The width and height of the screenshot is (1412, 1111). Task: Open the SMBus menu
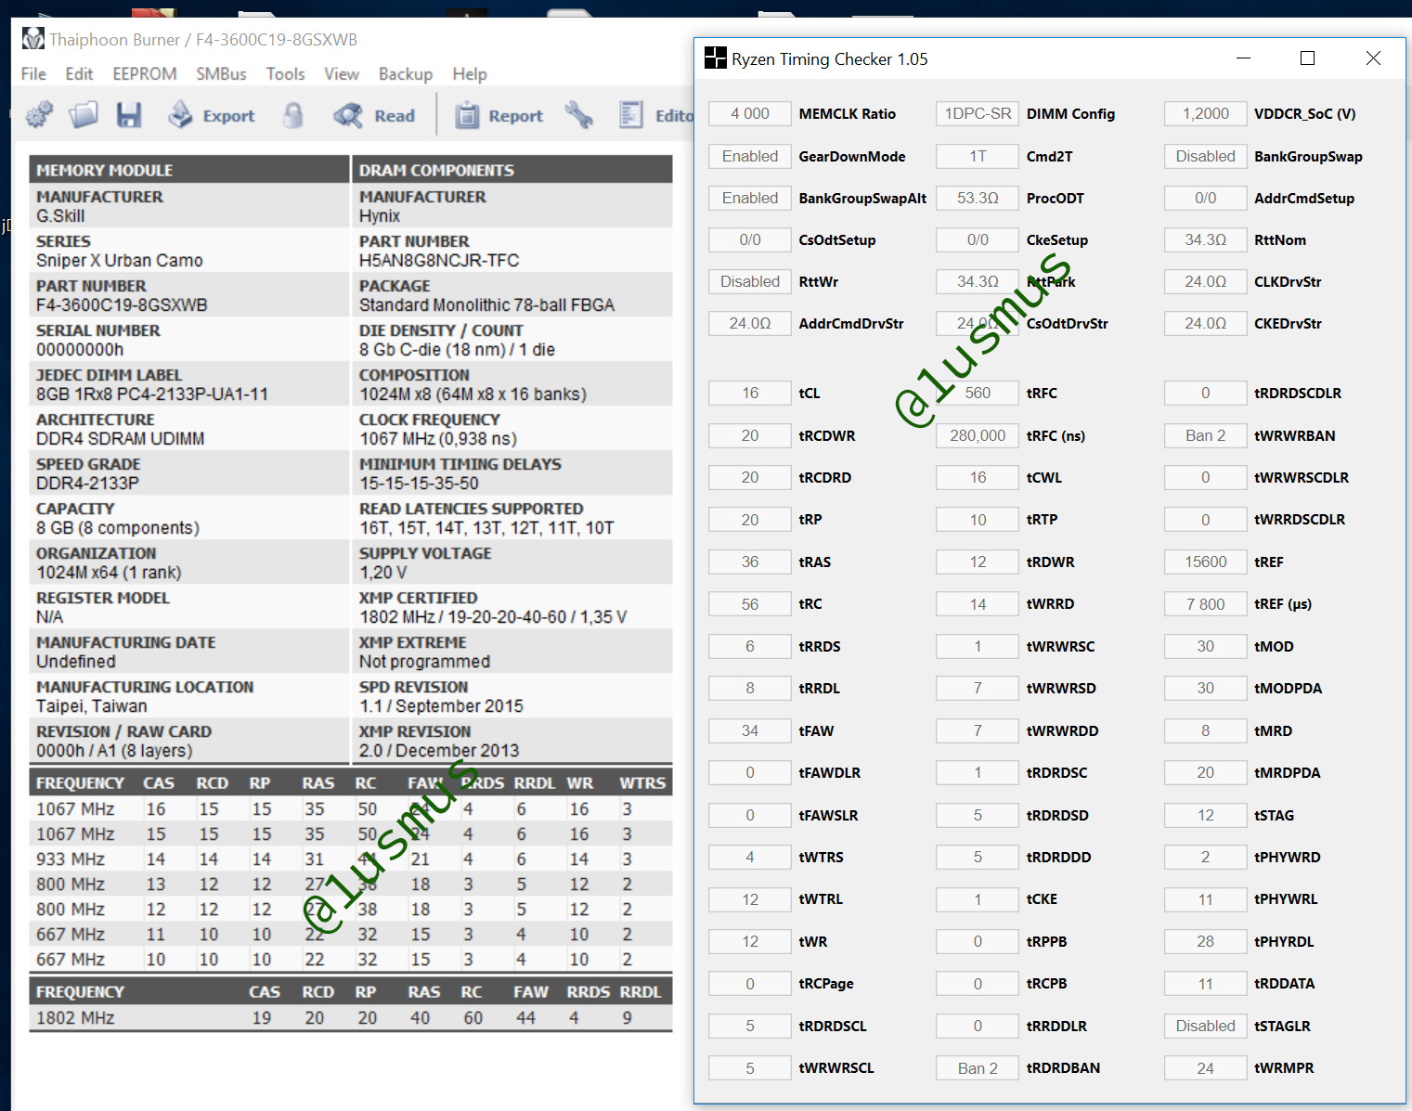(221, 74)
